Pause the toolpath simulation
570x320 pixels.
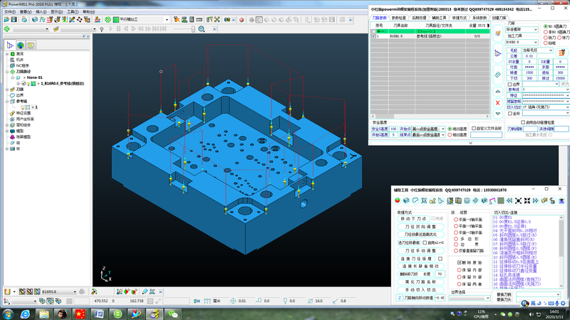click(x=118, y=28)
